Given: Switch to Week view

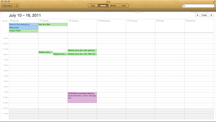Looking at the screenshot, I should pyautogui.click(x=103, y=6).
